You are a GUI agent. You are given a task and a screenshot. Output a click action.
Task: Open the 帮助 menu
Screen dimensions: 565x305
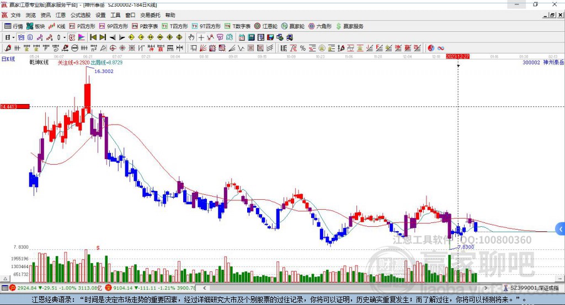(x=170, y=15)
